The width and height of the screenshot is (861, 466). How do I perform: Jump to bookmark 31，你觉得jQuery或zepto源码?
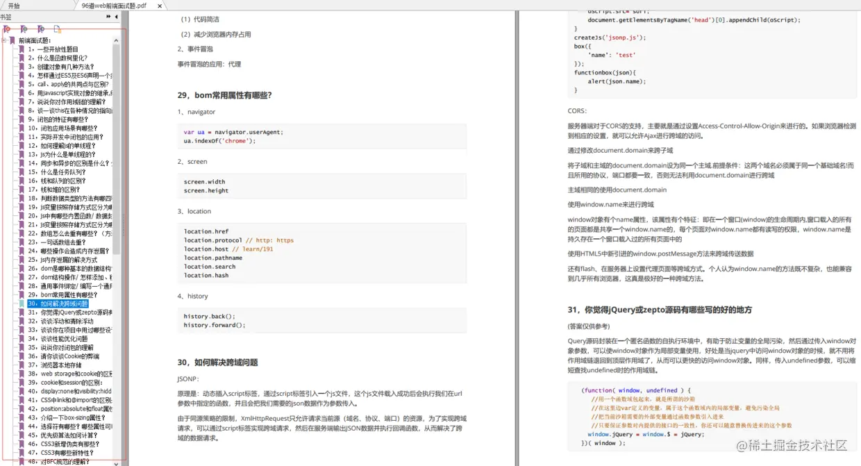[69, 313]
